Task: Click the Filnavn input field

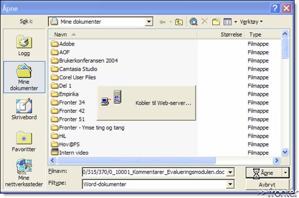Action: coord(154,172)
